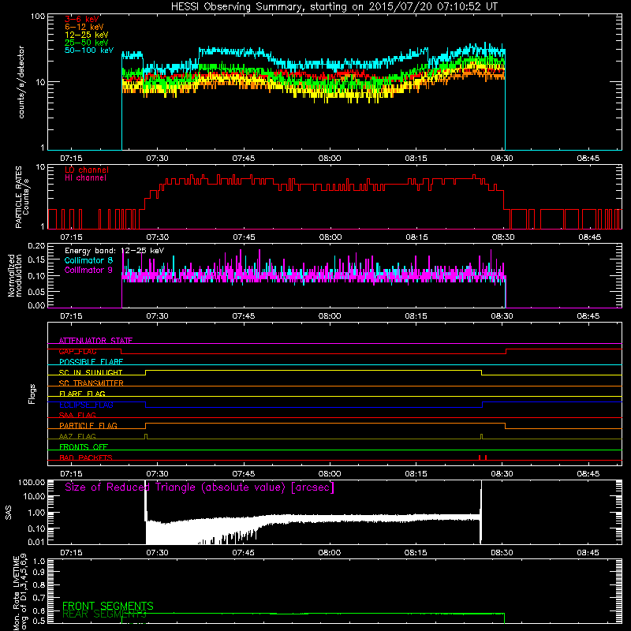
Task: Select the blue ECLIPSE_FLAG label
Action: [86, 405]
